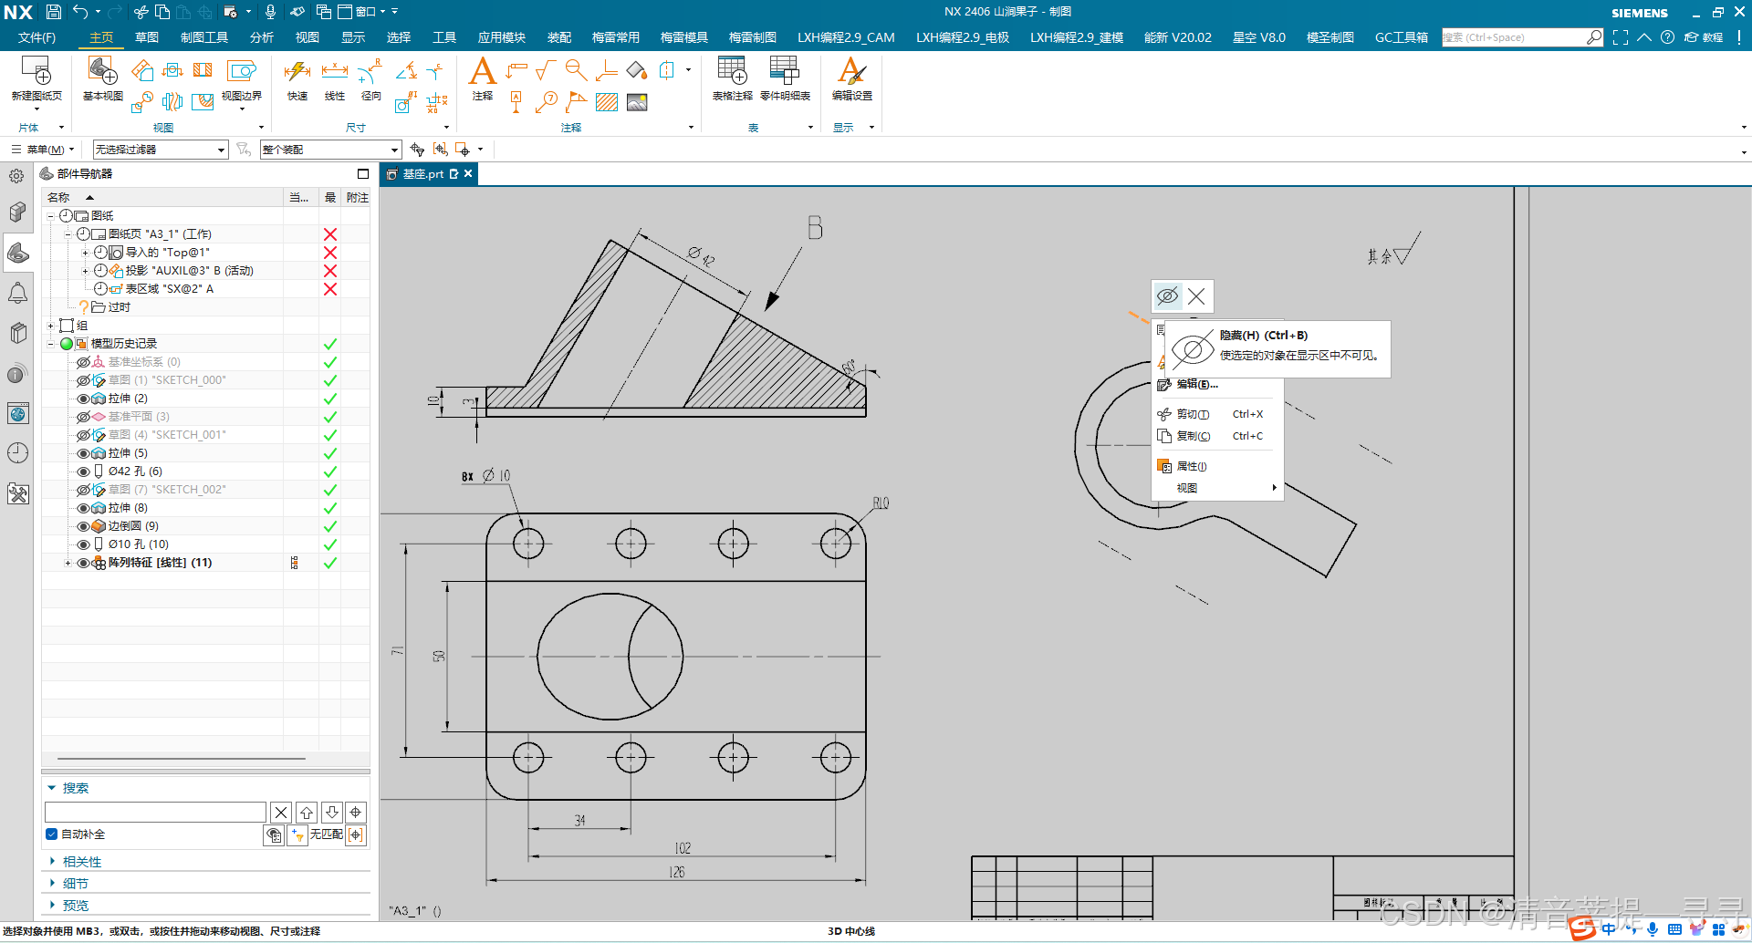Click the 无匹配 button in search panel
This screenshot has height=943, width=1752.
click(x=326, y=834)
